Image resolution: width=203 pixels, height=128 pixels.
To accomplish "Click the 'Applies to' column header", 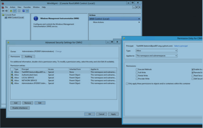I will click(103, 69).
